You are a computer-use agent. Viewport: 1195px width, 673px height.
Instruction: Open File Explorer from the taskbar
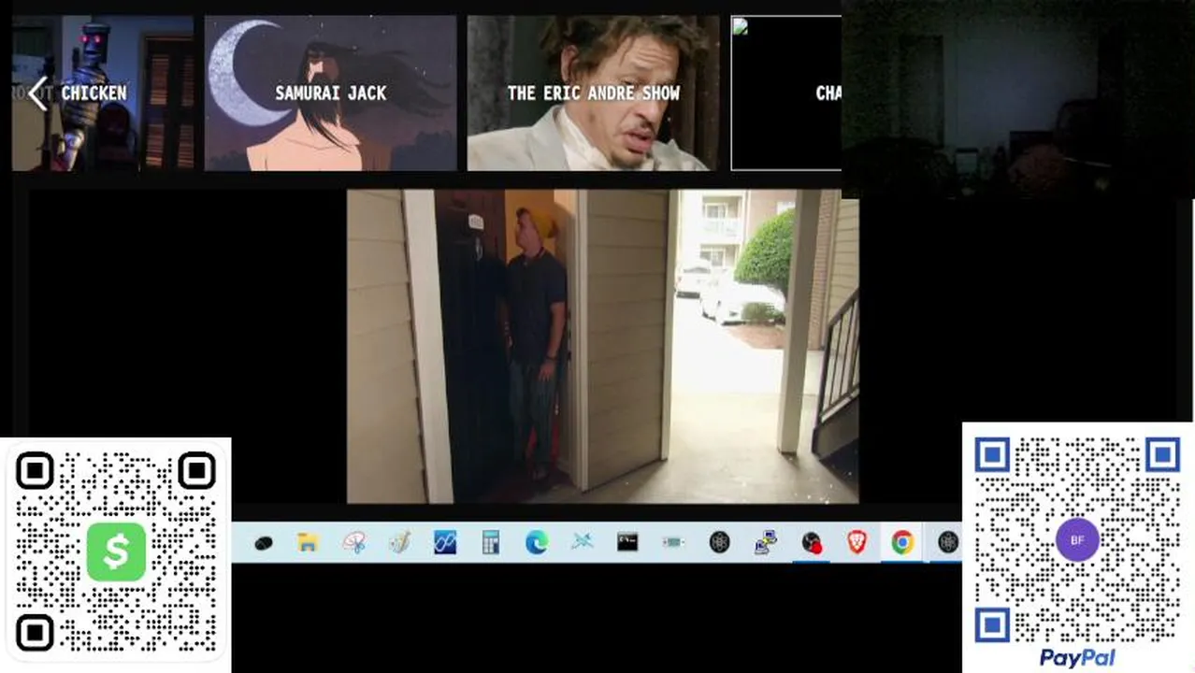coord(308,542)
